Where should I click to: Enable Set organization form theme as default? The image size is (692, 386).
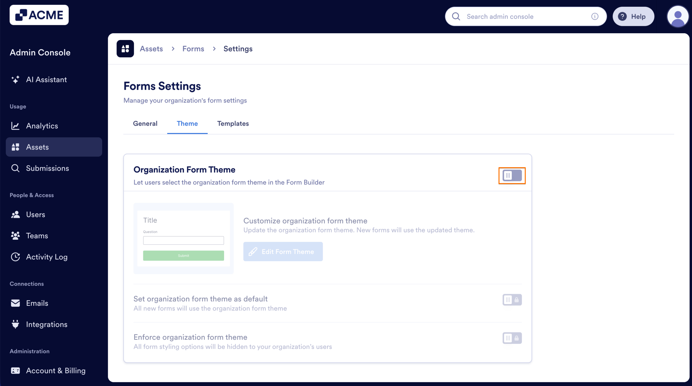pos(512,300)
